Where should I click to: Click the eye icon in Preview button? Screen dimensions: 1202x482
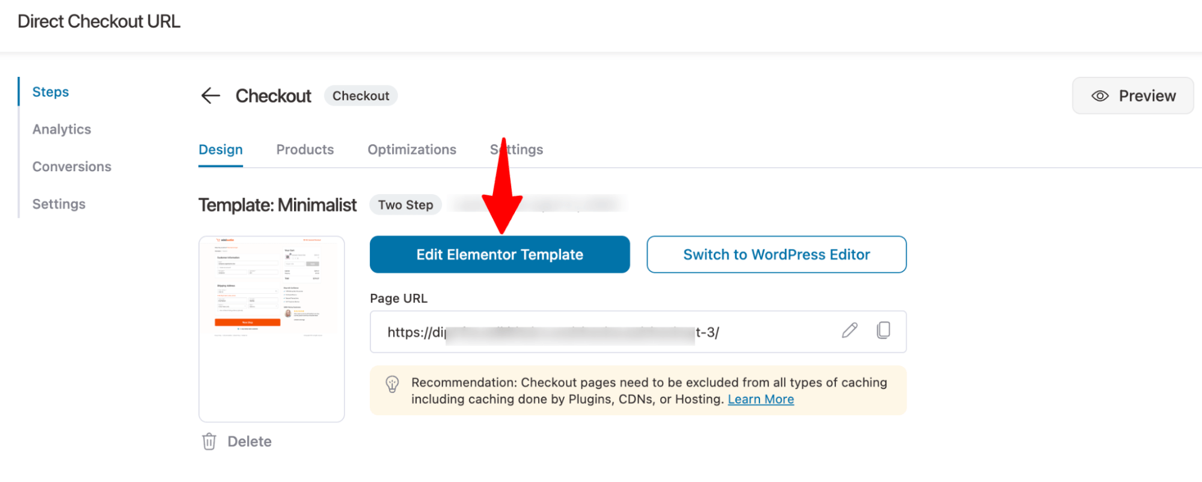[x=1100, y=96]
